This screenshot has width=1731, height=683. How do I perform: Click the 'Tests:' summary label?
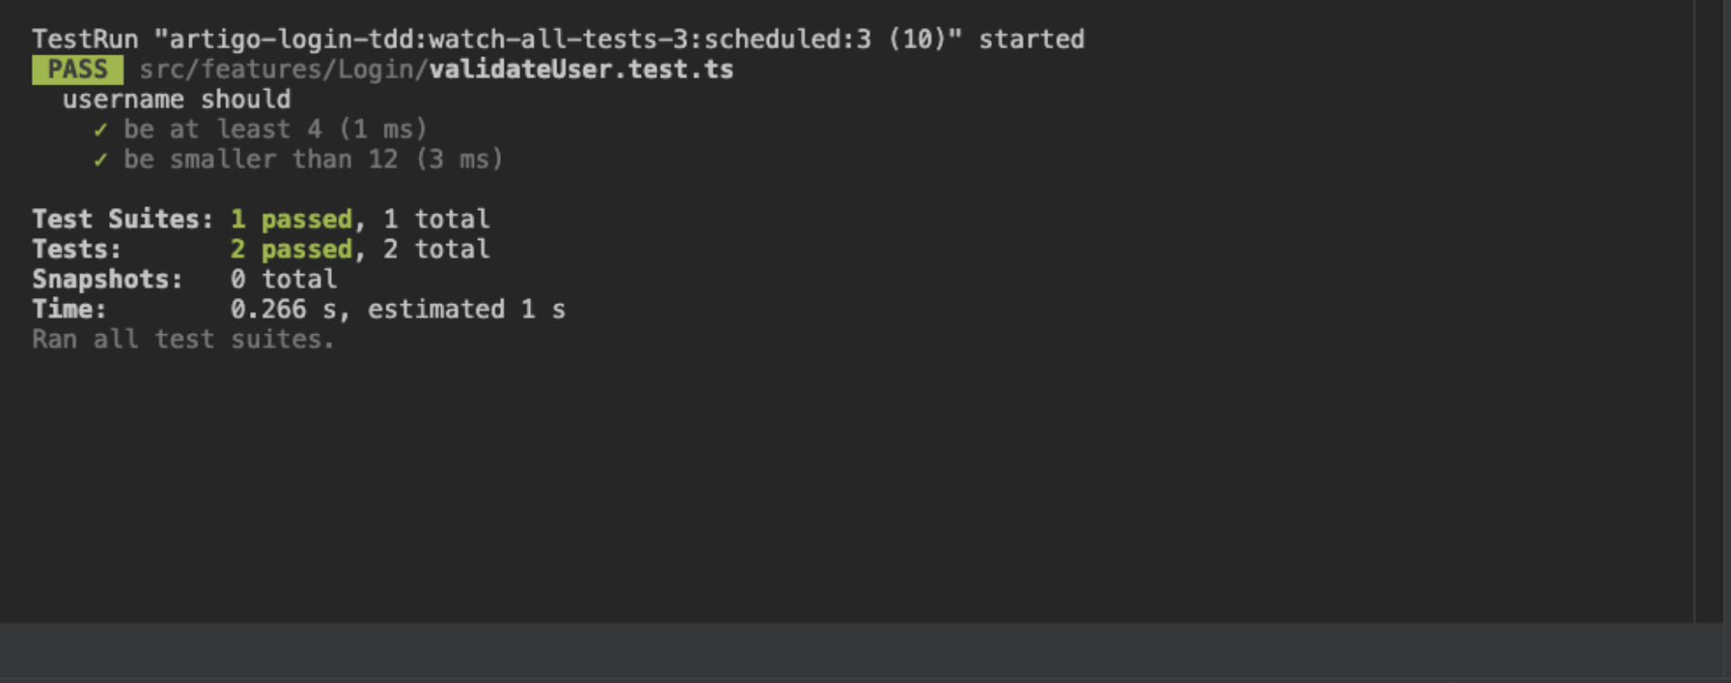pos(76,250)
